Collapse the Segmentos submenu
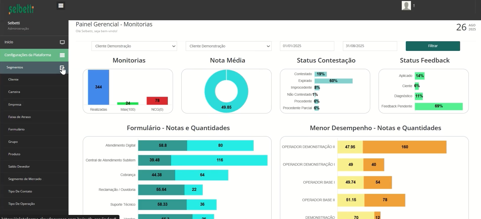Viewport: 481px width, 219px height. click(x=15, y=67)
